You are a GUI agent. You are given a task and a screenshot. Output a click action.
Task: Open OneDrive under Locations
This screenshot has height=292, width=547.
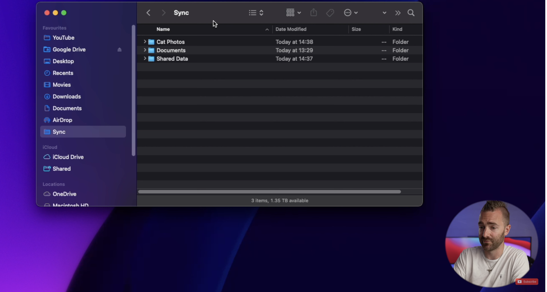64,194
